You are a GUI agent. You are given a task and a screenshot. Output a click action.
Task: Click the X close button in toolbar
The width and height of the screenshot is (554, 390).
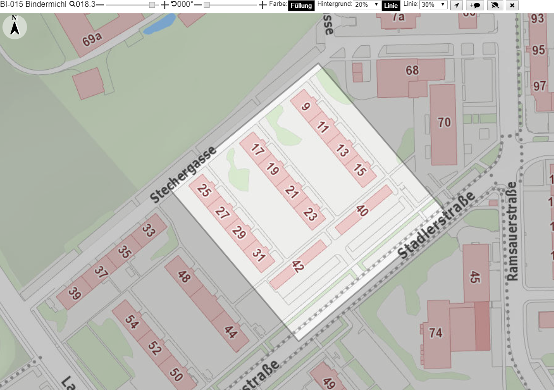click(x=512, y=5)
